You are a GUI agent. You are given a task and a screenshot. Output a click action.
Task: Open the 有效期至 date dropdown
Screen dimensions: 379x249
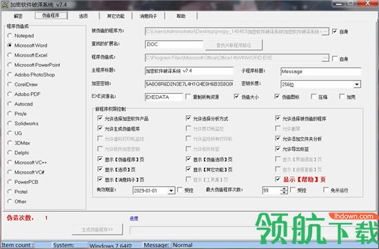tap(171, 190)
